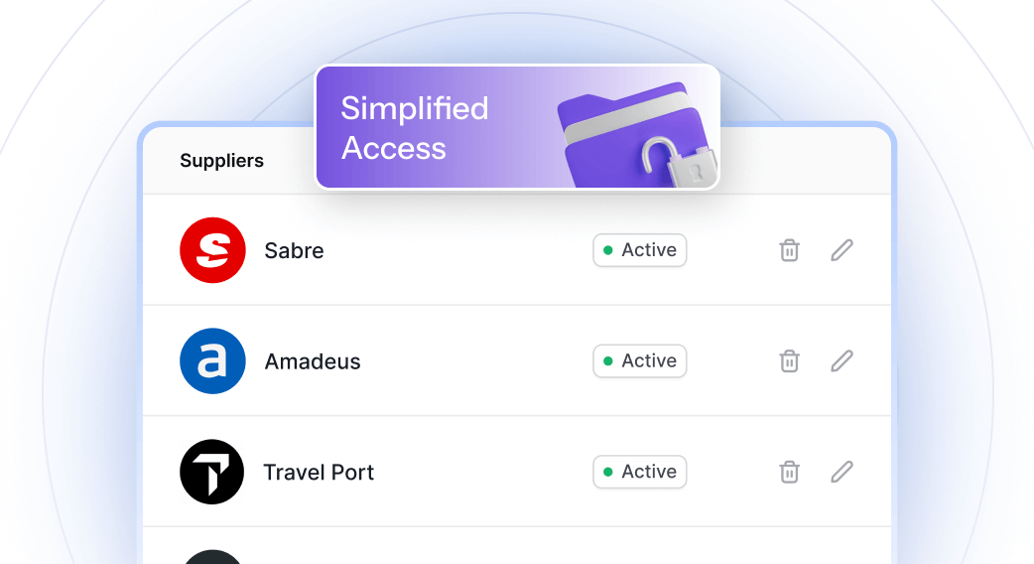
Task: Click the Suppliers header label
Action: pos(221,161)
